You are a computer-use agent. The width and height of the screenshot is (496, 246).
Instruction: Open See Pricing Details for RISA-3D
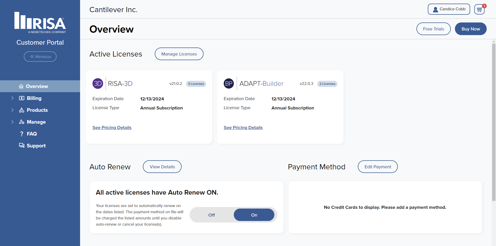coord(112,128)
